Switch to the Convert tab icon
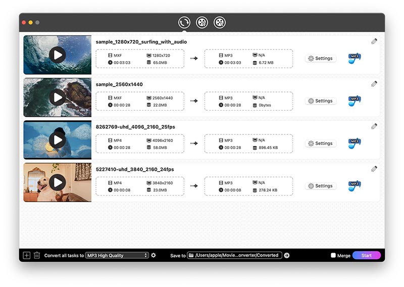 coord(184,22)
